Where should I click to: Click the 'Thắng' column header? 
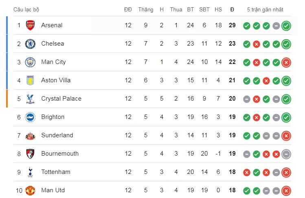tap(145, 9)
